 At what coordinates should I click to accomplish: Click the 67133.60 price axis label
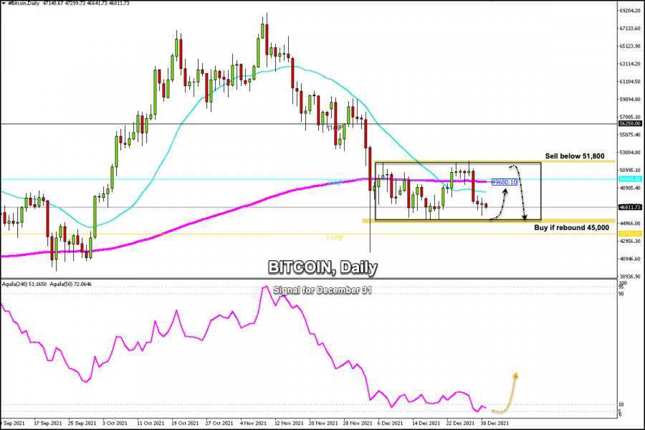coord(630,29)
